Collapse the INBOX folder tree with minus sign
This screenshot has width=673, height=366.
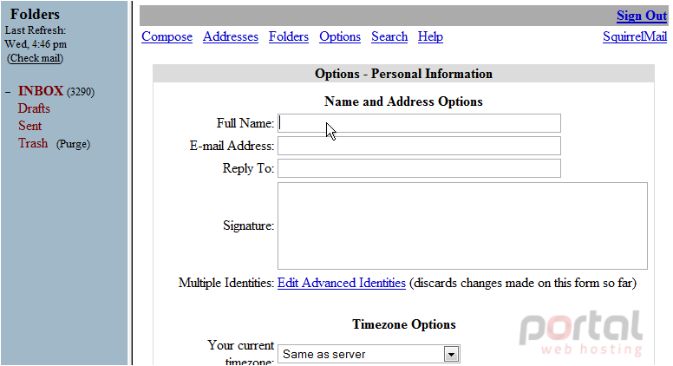(8, 92)
